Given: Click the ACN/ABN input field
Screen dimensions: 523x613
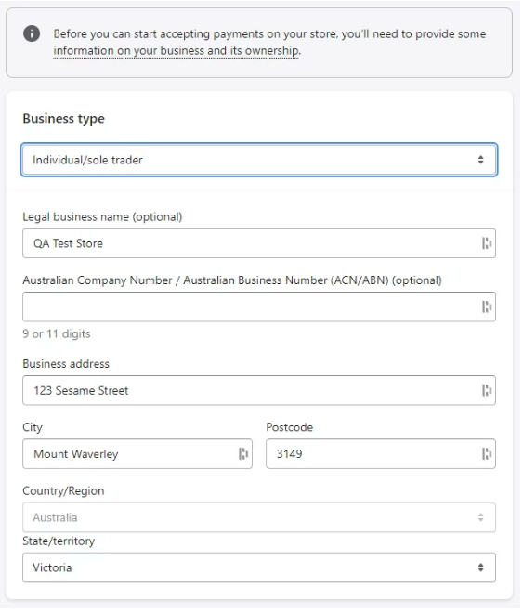Looking at the screenshot, I should tap(259, 306).
